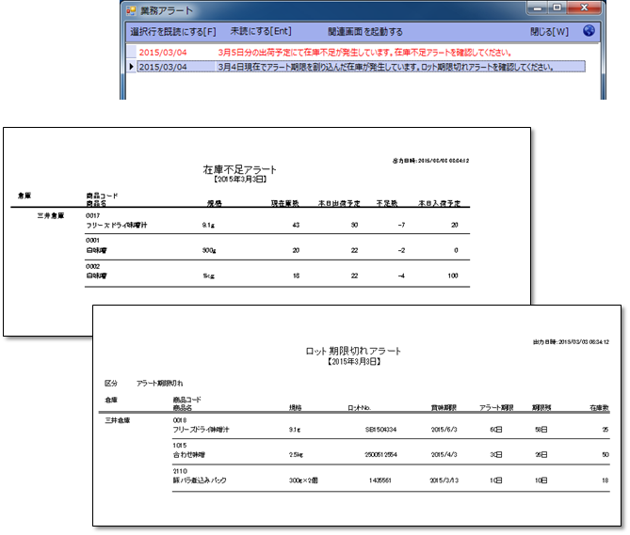
Task: Click アラート期限切れ category label in lot report
Action: tap(159, 384)
